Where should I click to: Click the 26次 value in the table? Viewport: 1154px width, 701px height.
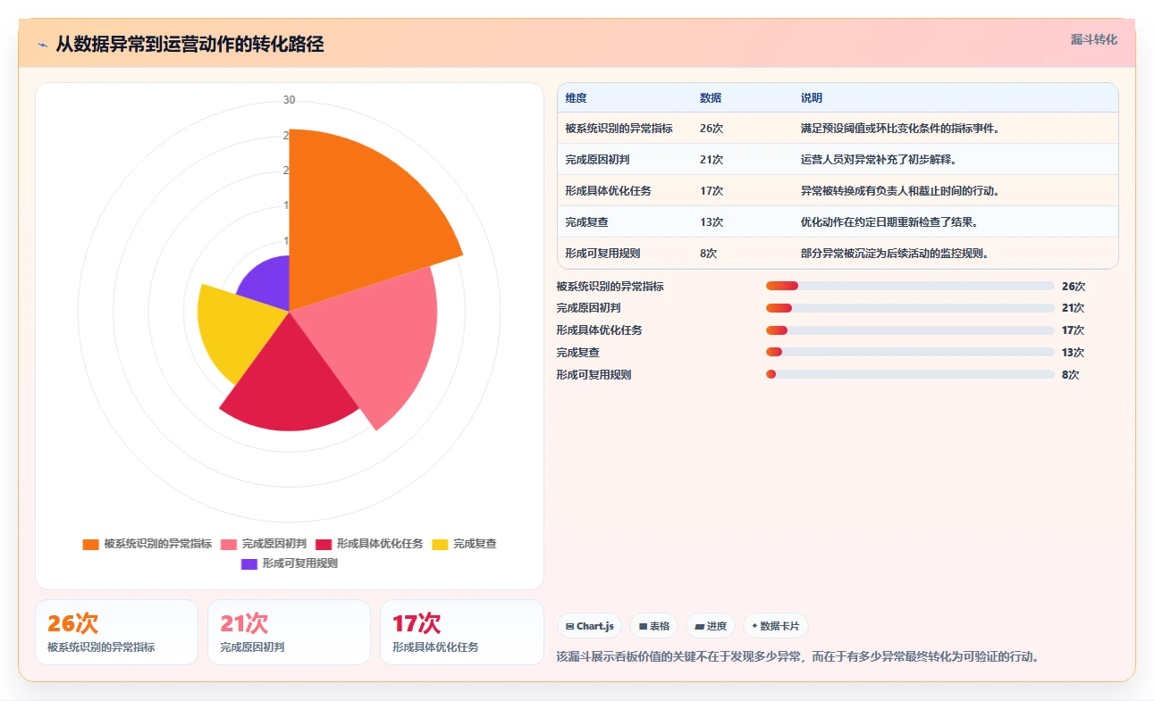point(712,129)
